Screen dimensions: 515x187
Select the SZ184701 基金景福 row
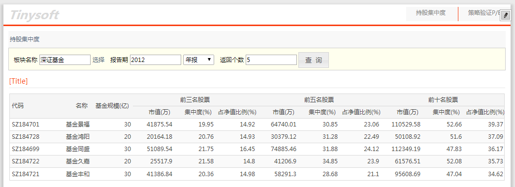coord(257,125)
